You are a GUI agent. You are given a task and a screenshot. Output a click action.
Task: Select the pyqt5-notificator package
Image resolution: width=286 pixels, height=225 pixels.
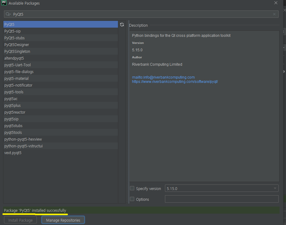tap(61, 85)
